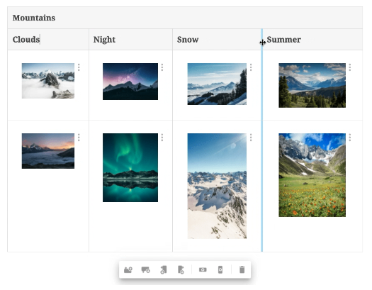The image size is (372, 290).
Task: Insert column left via table toolbar
Action: (163, 269)
